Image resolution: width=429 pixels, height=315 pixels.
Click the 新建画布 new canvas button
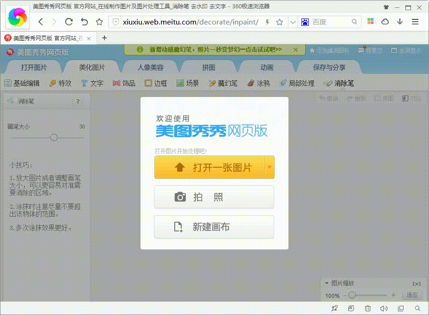pyautogui.click(x=214, y=227)
